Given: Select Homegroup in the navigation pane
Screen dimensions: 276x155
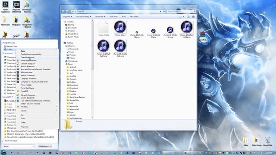Looking at the screenshot, I should click(x=73, y=61).
